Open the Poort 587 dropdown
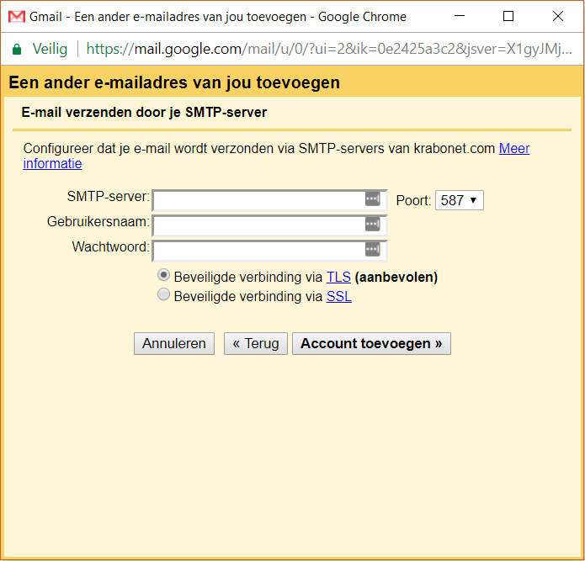Viewport: 585px width, 561px height. (x=459, y=201)
